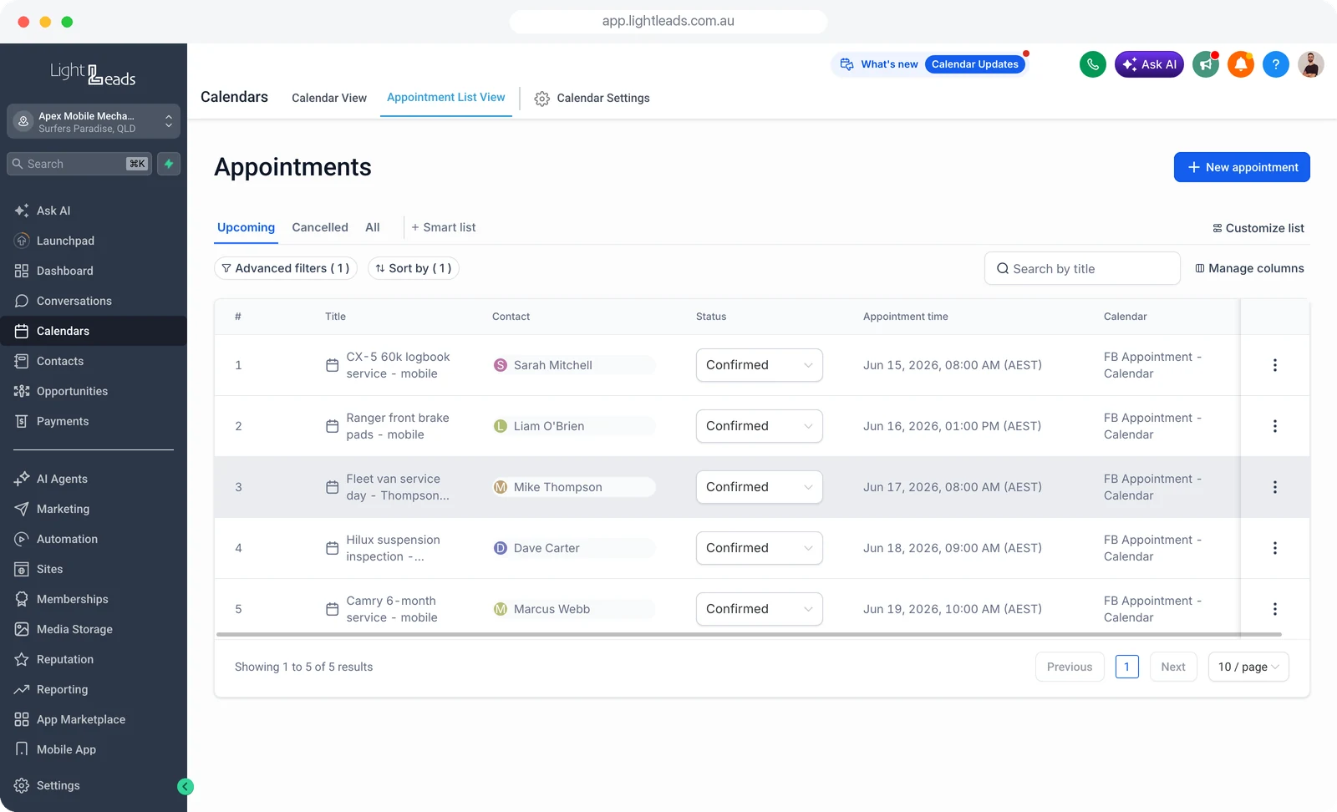Image resolution: width=1337 pixels, height=812 pixels.
Task: Focus the Search by title field
Action: 1082,268
